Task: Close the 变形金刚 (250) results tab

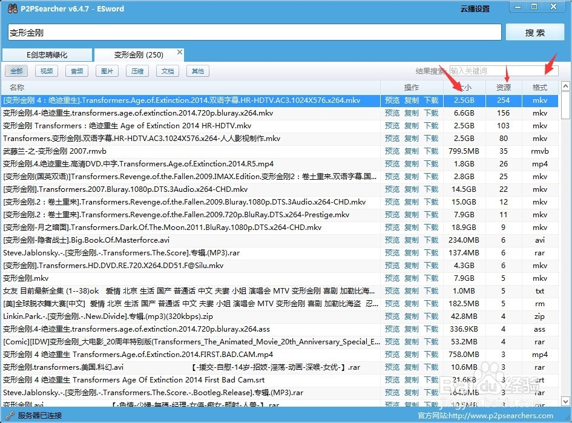Action: (x=180, y=52)
